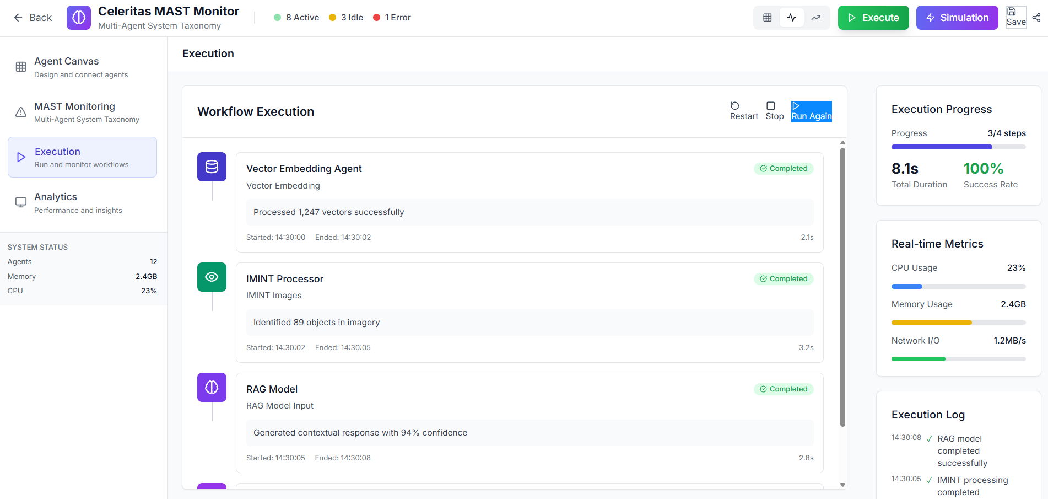Click the 'Vector Embedding Agent' title
Viewport: 1048px width, 499px height.
tap(304, 169)
